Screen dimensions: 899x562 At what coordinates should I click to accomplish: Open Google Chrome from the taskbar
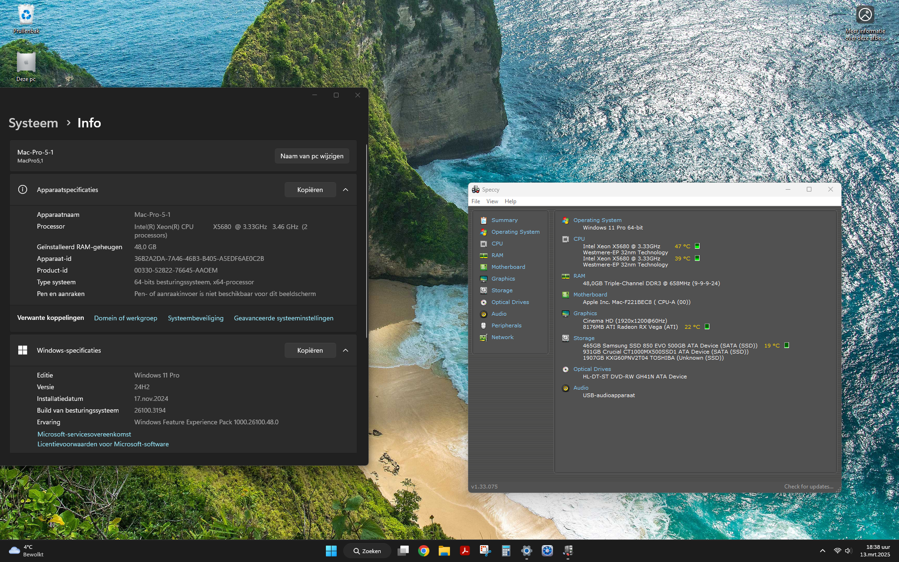(x=424, y=551)
